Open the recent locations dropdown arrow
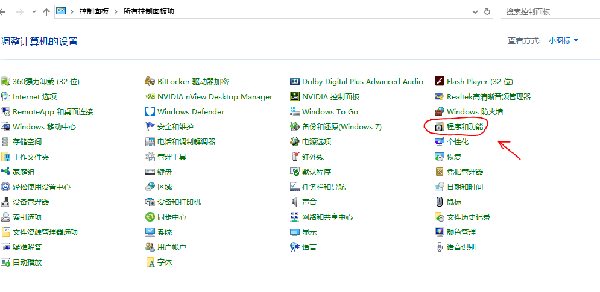This screenshot has width=600, height=292. (x=34, y=12)
